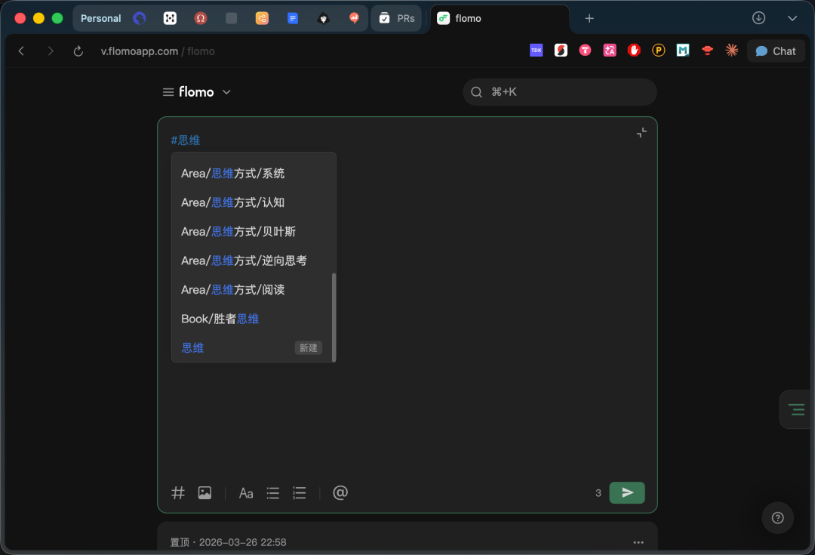
Task: Expand the flomo account dropdown chevron
Action: tap(226, 92)
